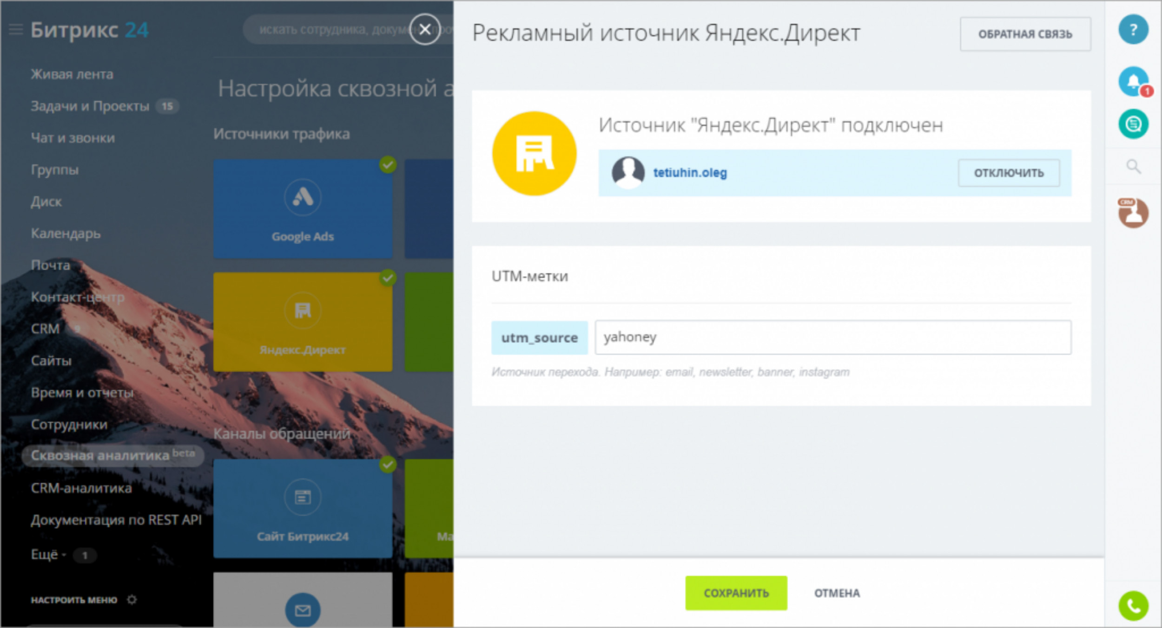This screenshot has width=1162, height=628.
Task: Click the help question mark icon
Action: pos(1133,30)
